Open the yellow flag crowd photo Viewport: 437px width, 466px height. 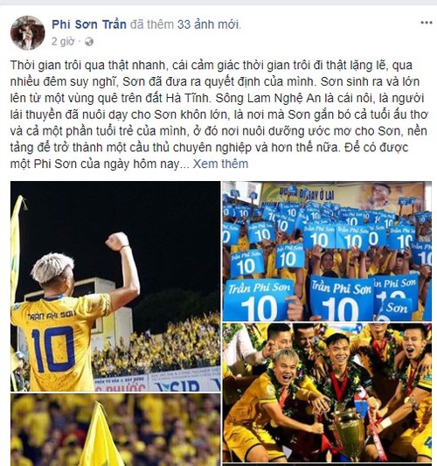[115, 430]
